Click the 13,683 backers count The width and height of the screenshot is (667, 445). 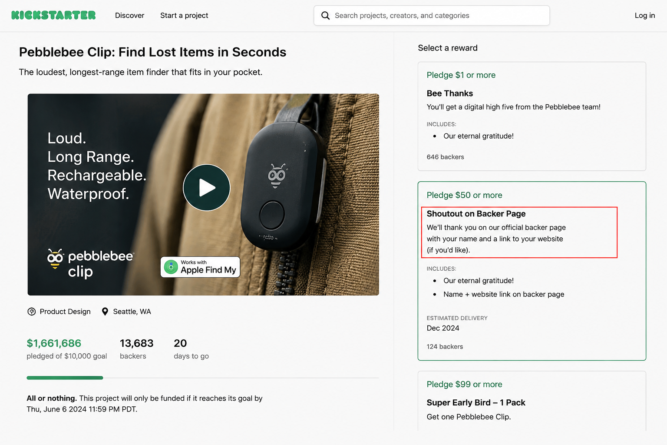click(136, 343)
